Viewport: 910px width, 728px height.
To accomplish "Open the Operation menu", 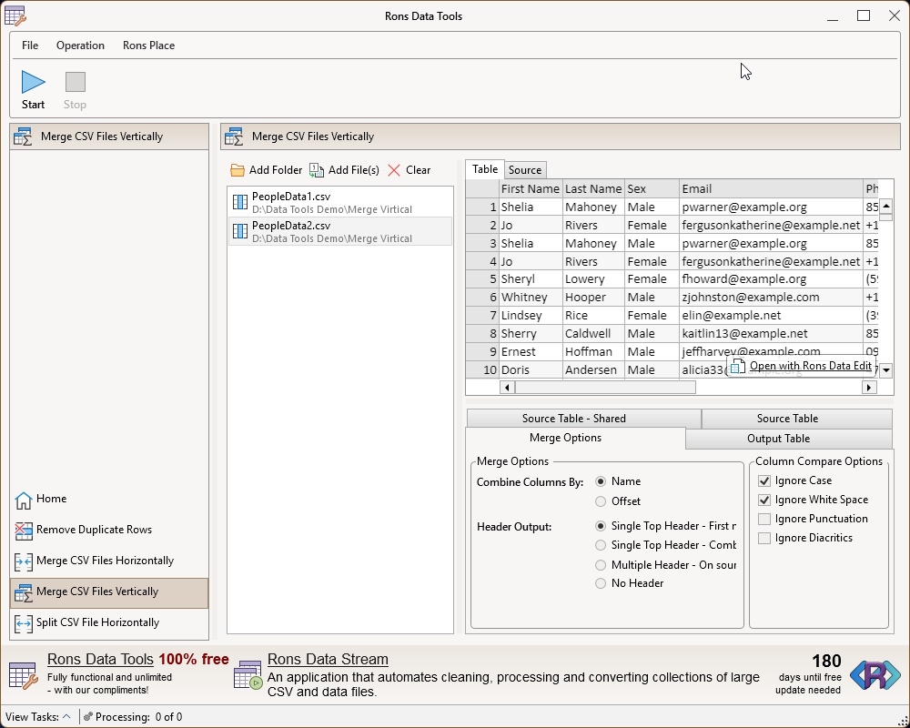I will pyautogui.click(x=80, y=45).
